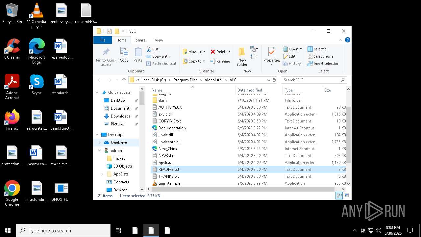Image resolution: width=421 pixels, height=237 pixels.
Task: Select the CCleaner desktop icon
Action: pyautogui.click(x=12, y=49)
